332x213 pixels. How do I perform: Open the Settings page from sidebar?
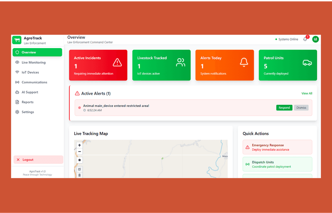click(x=28, y=112)
